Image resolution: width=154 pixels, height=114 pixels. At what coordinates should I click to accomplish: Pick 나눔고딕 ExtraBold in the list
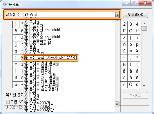[x=45, y=29]
